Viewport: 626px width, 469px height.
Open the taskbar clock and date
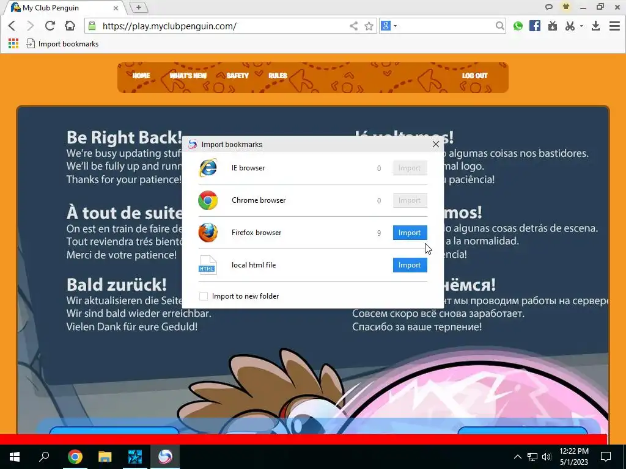tap(573, 457)
